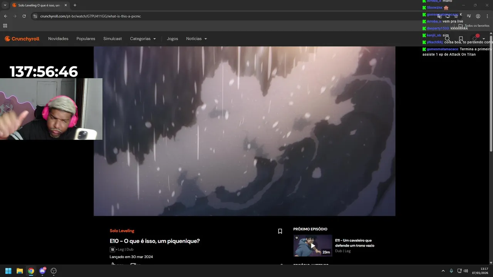Show hidden tray icons chevron

coord(443,271)
